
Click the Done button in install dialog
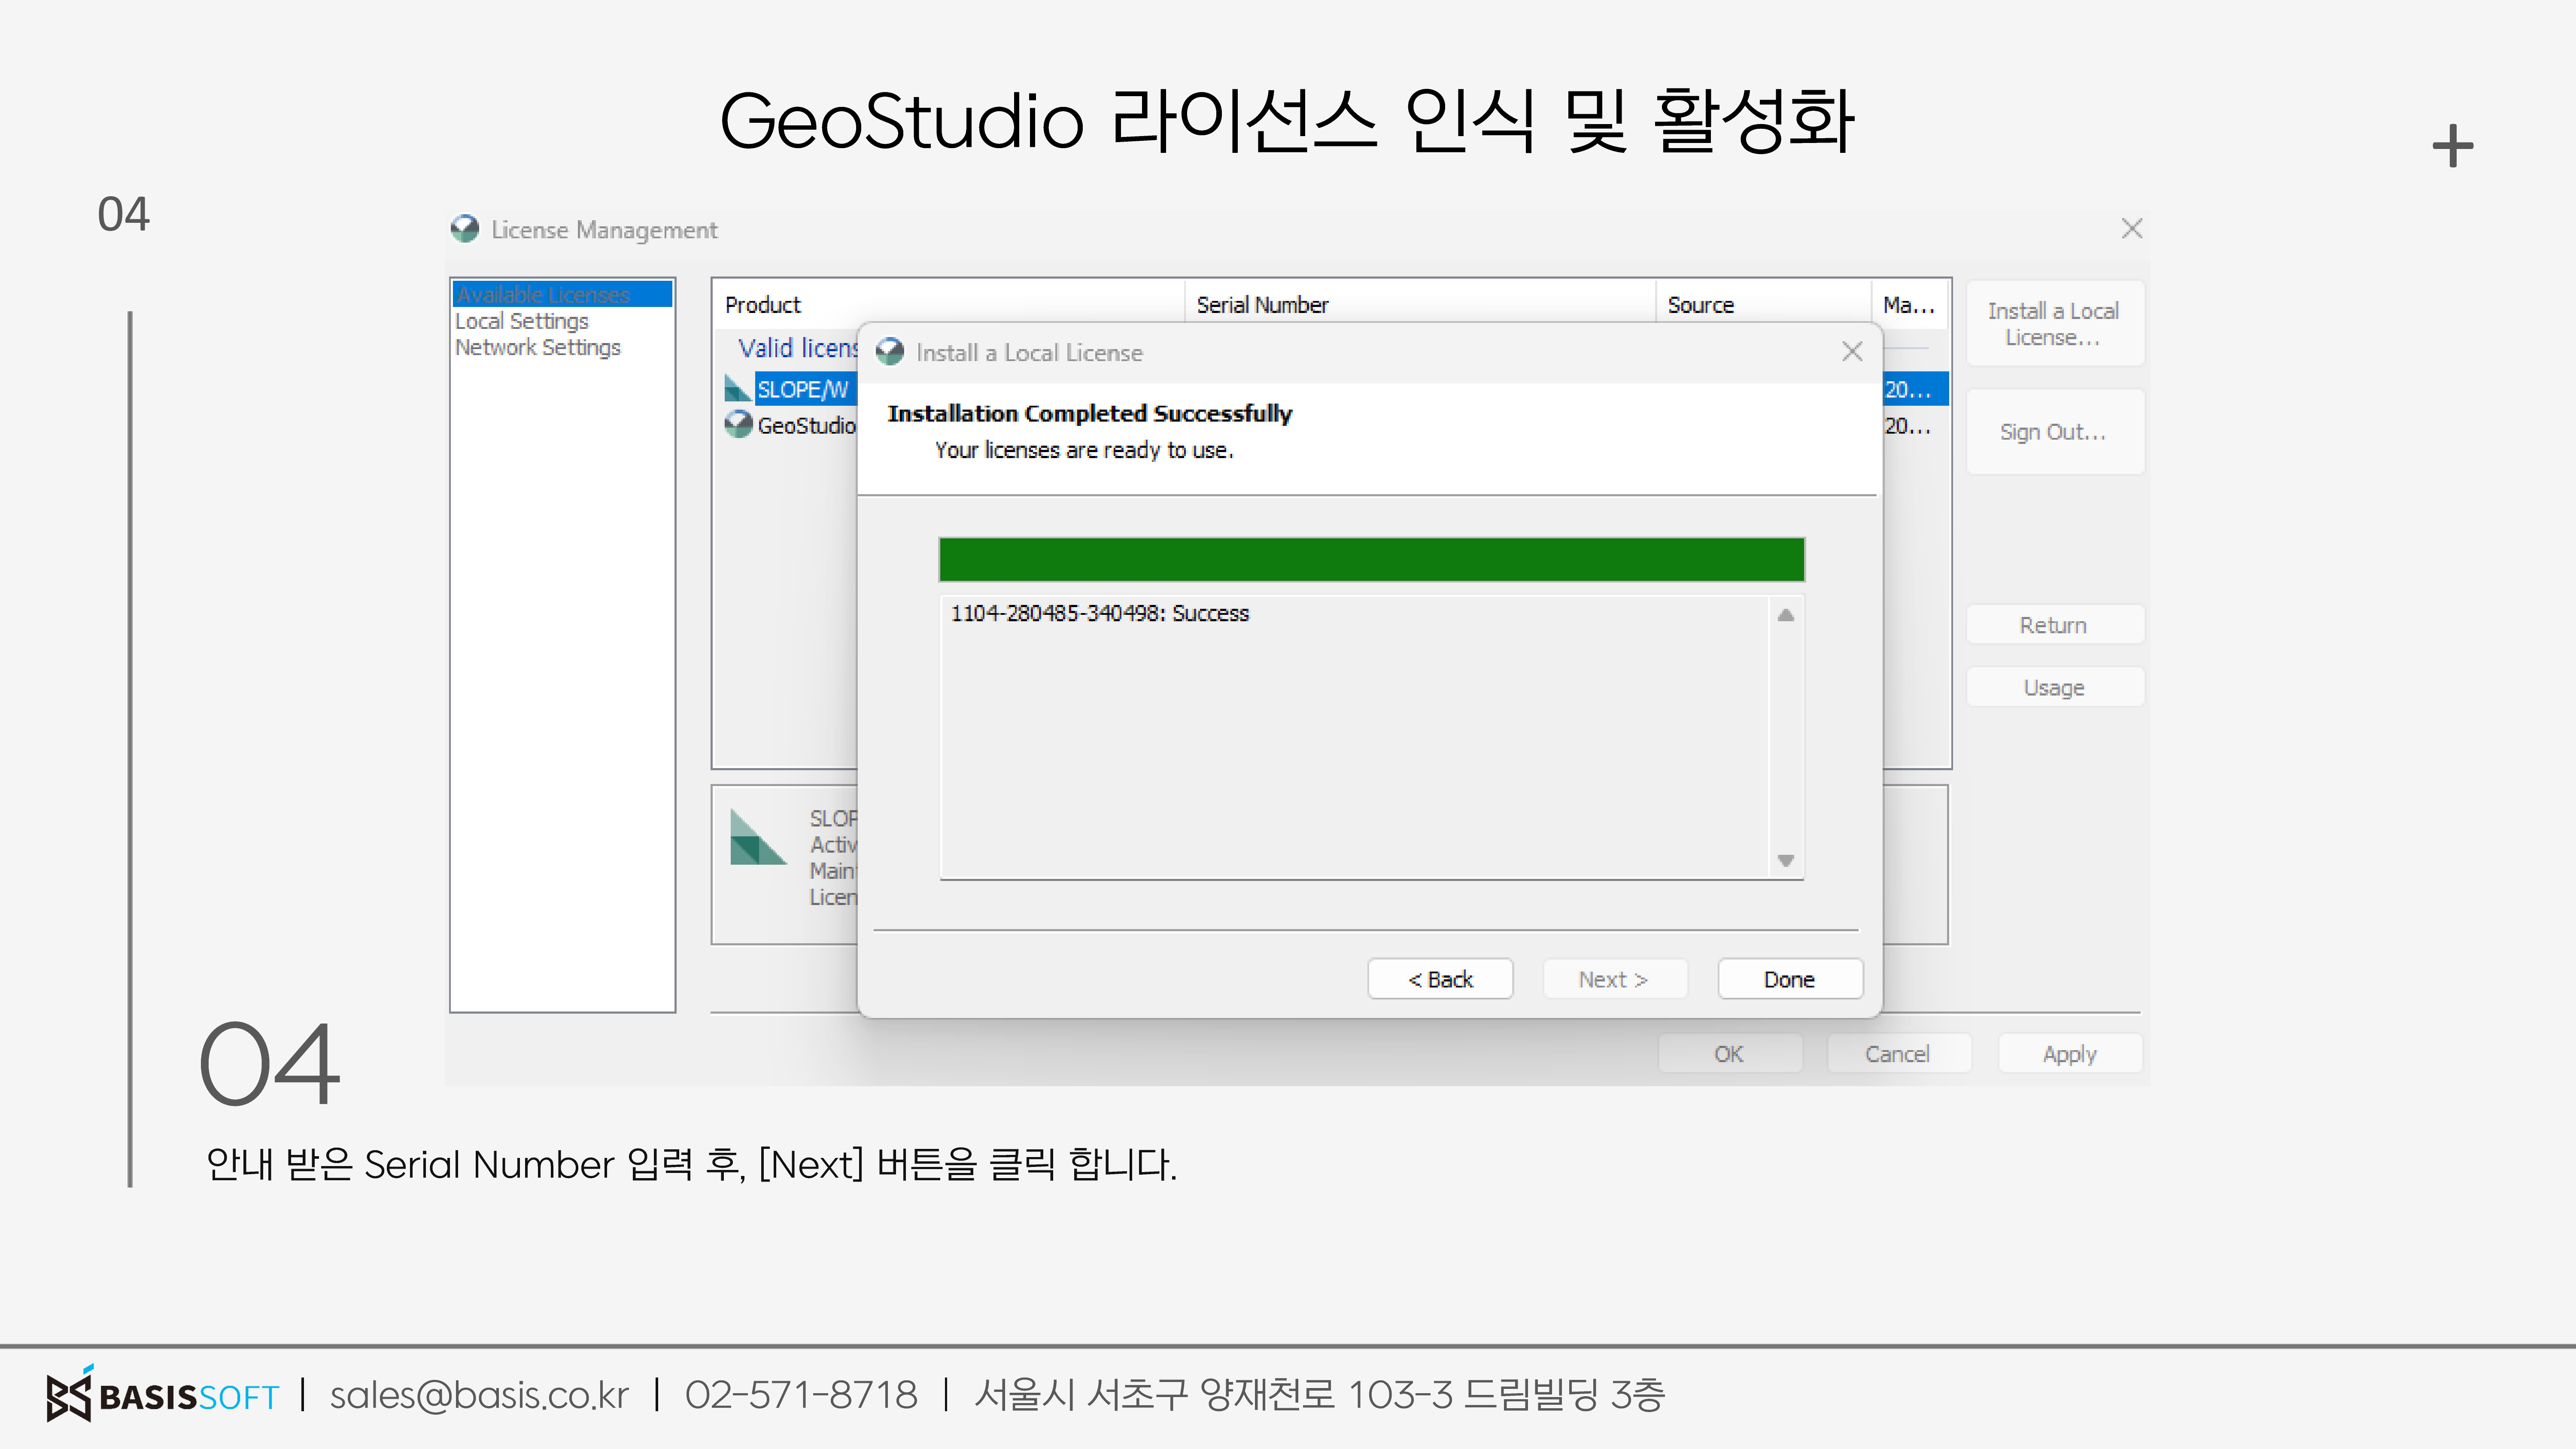click(x=1790, y=979)
